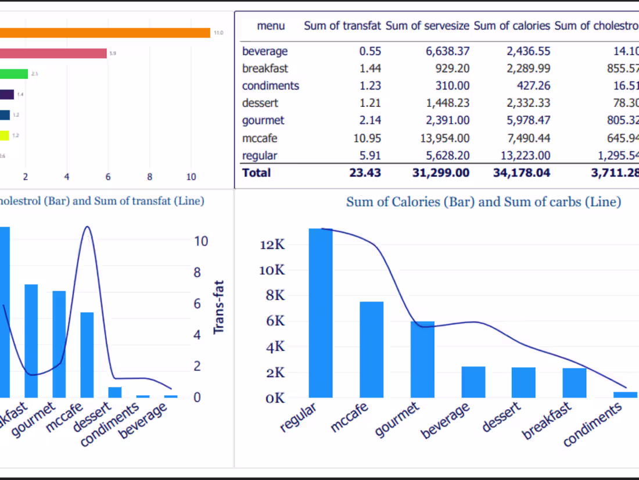The height and width of the screenshot is (480, 639).
Task: Click the breakfast calories cell "2,289.99"
Action: pyautogui.click(x=529, y=69)
